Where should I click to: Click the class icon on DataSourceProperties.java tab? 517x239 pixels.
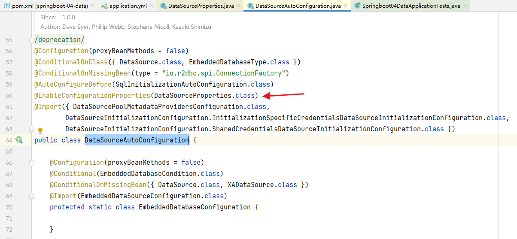[163, 6]
